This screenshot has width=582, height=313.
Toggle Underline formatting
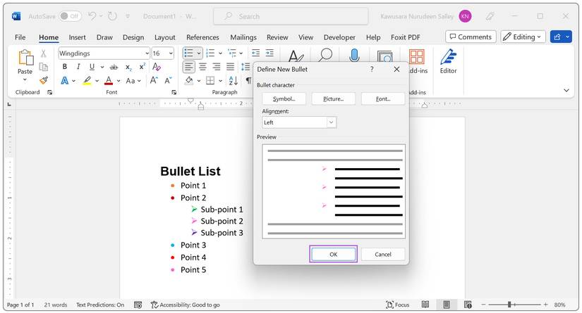point(92,67)
